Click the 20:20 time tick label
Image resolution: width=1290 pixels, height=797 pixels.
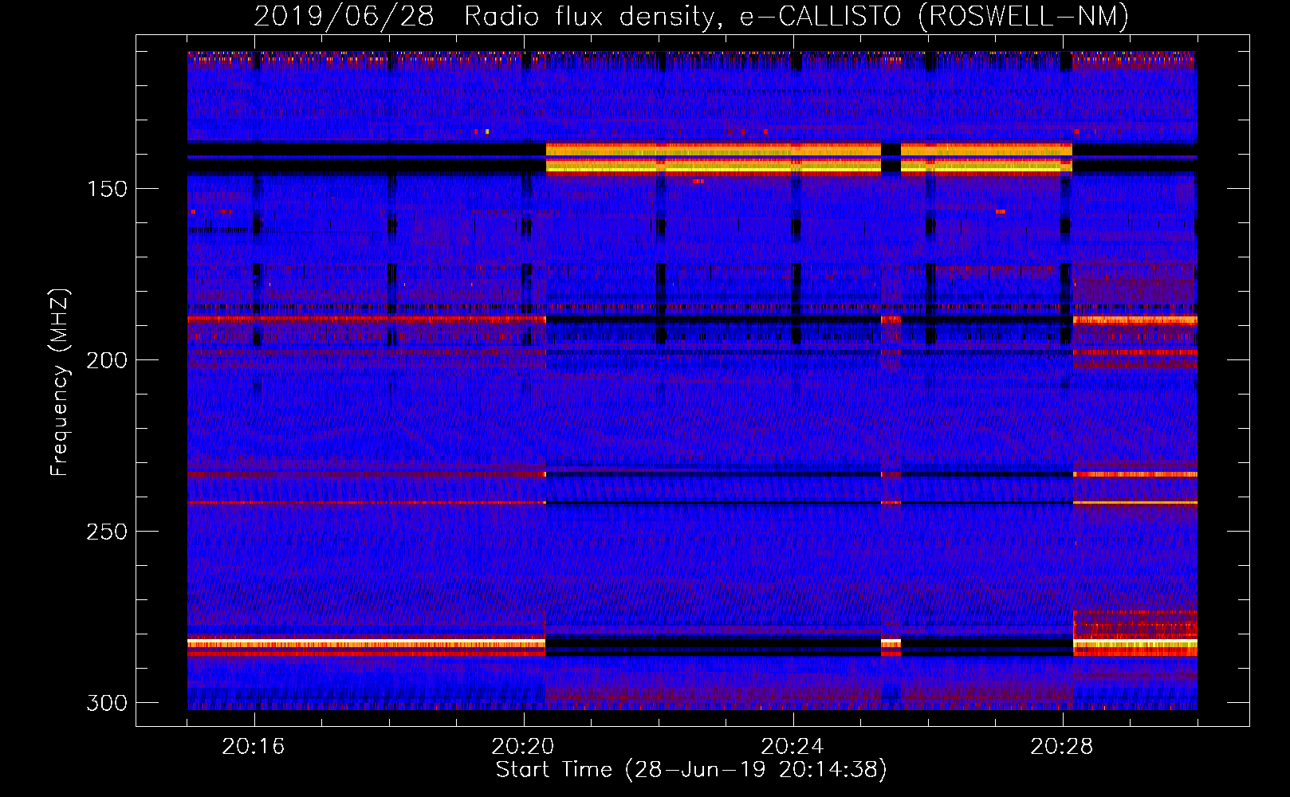pos(523,746)
